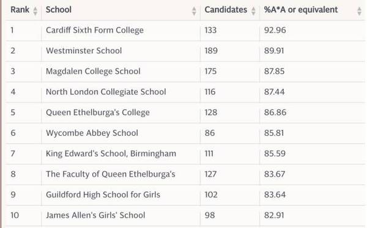
Task: Click the %A*A or equivalent header
Action: pos(301,10)
